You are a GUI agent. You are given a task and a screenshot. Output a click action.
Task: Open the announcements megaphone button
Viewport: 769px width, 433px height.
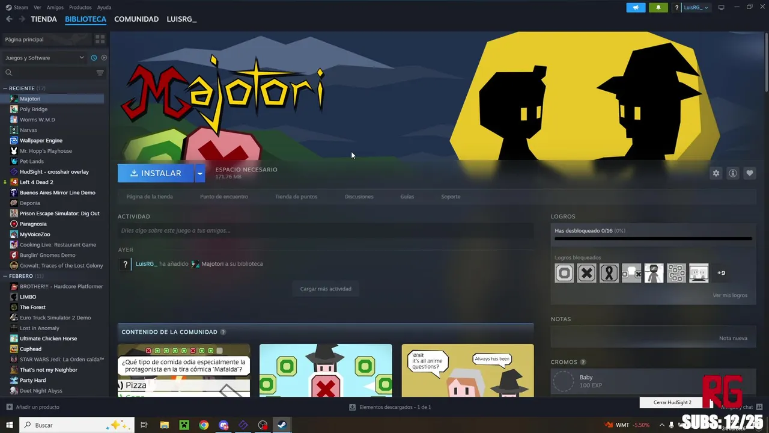[x=636, y=8]
